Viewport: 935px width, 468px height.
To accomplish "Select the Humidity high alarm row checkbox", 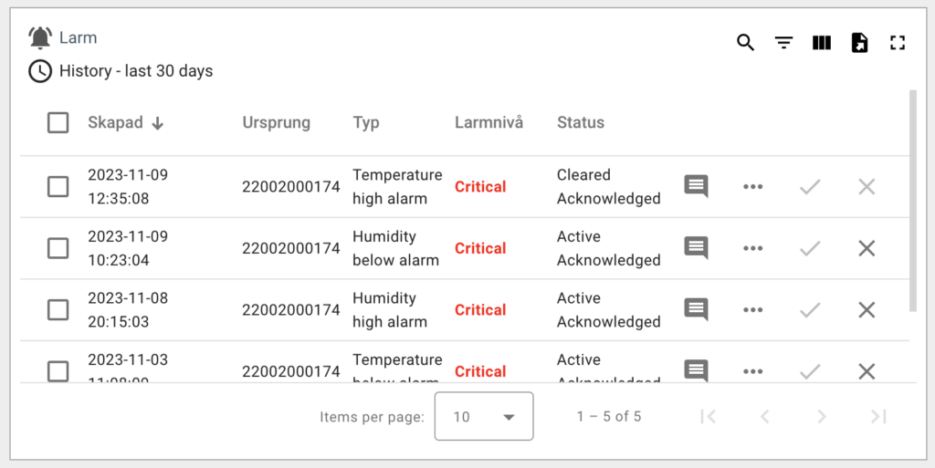I will pos(58,310).
